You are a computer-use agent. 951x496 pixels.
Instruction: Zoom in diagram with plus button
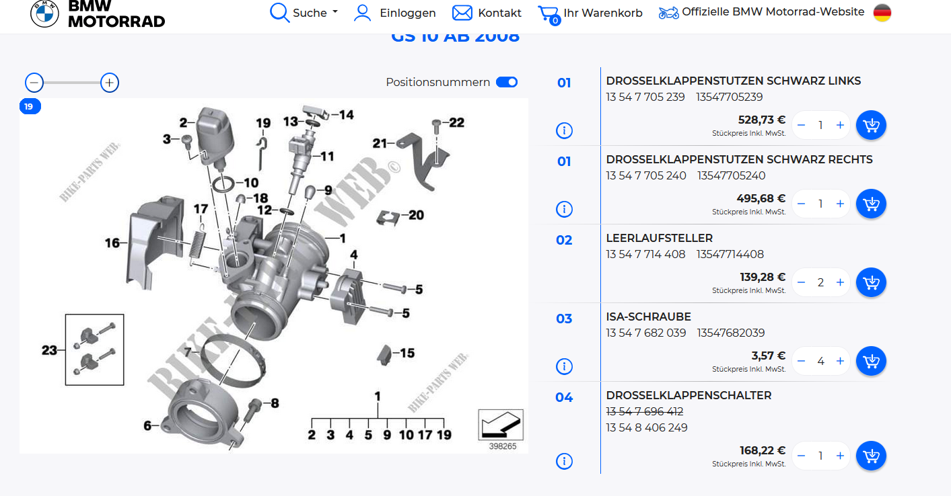point(110,83)
